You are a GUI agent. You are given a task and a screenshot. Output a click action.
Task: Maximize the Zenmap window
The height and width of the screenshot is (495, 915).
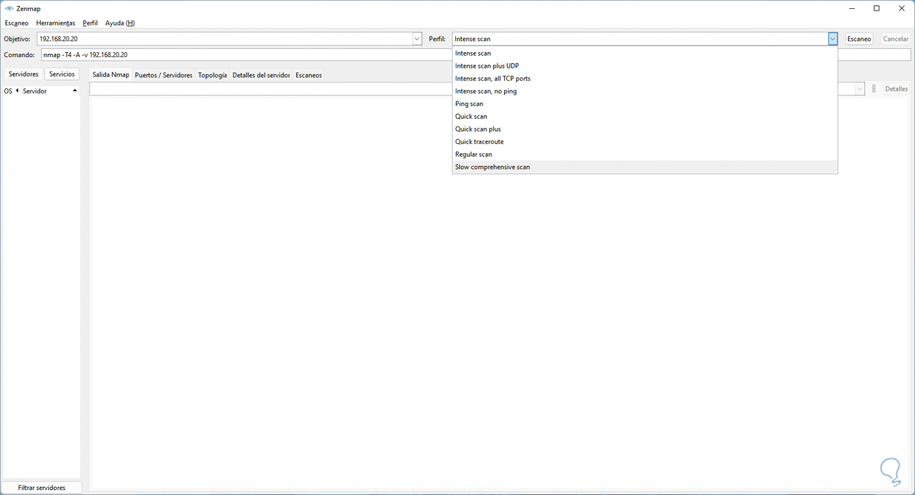click(x=877, y=8)
